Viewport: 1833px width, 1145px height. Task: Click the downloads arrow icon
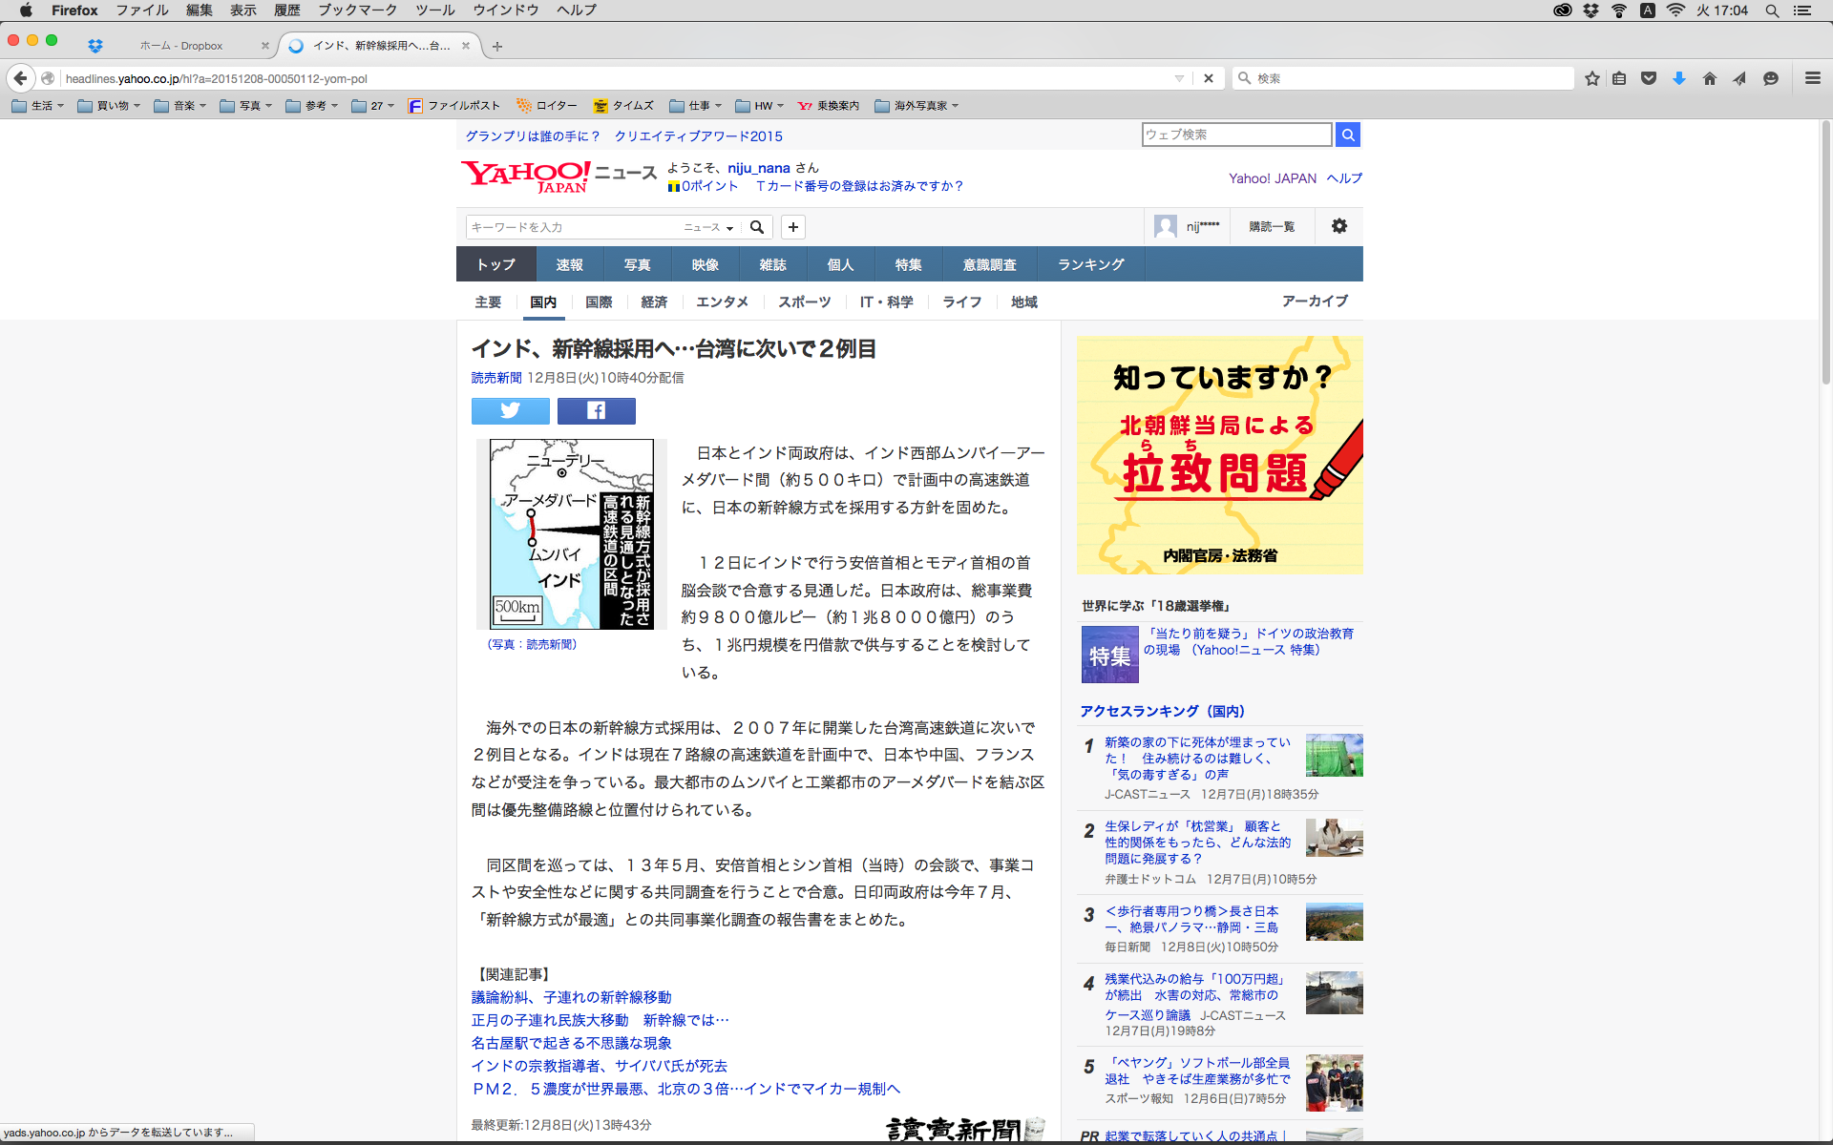1678,78
